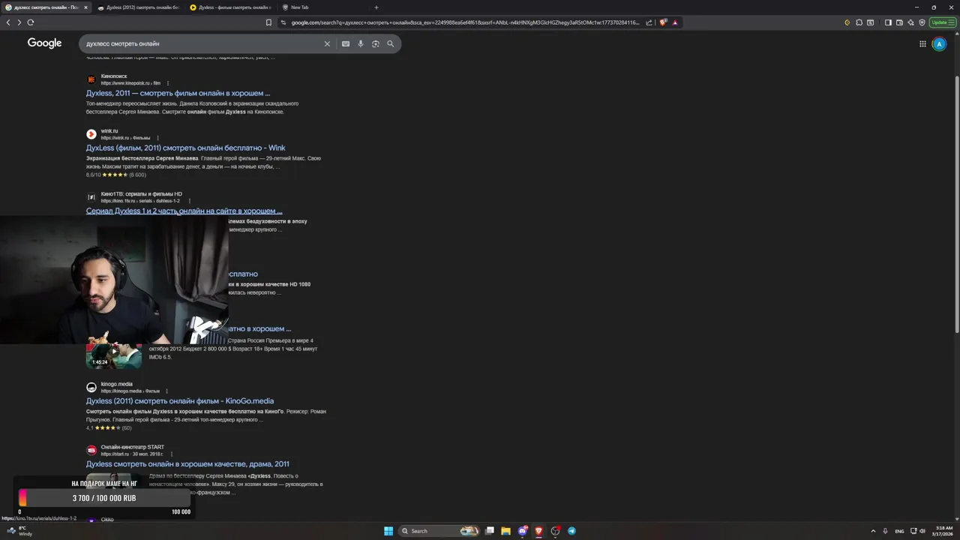Click the Windows taskbar Search box
960x540 pixels.
pyautogui.click(x=439, y=531)
